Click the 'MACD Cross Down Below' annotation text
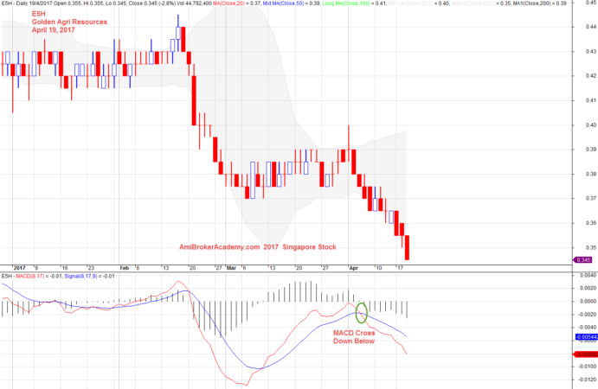The image size is (598, 389). 354,337
